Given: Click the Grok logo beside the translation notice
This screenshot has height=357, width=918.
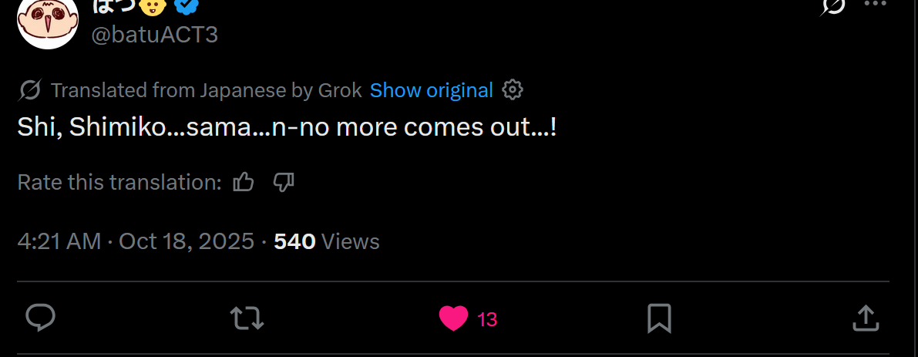Looking at the screenshot, I should click(x=30, y=91).
